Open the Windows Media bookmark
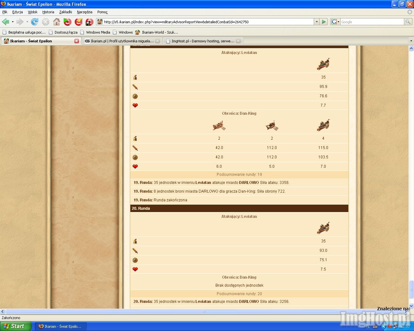 [95, 32]
